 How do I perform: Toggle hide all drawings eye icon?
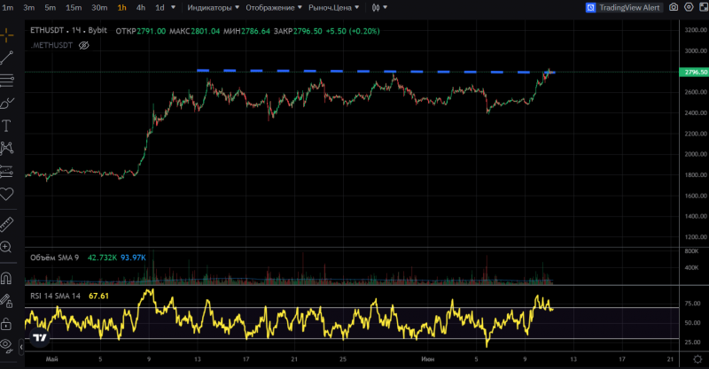point(6,345)
